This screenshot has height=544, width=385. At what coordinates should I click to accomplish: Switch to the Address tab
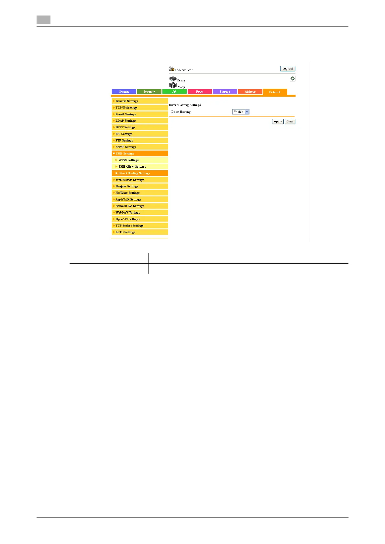(x=250, y=92)
